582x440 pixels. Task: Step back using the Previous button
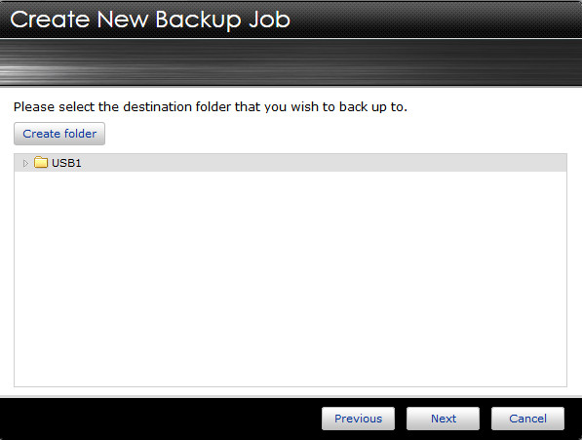(358, 419)
